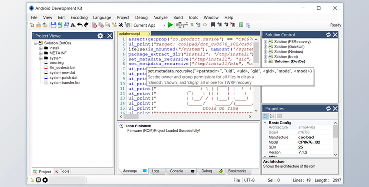Open the Language menu
The height and width of the screenshot is (187, 369).
102,17
